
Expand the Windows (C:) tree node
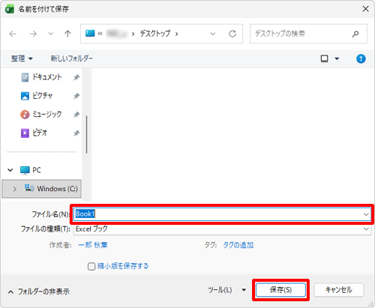point(14,189)
